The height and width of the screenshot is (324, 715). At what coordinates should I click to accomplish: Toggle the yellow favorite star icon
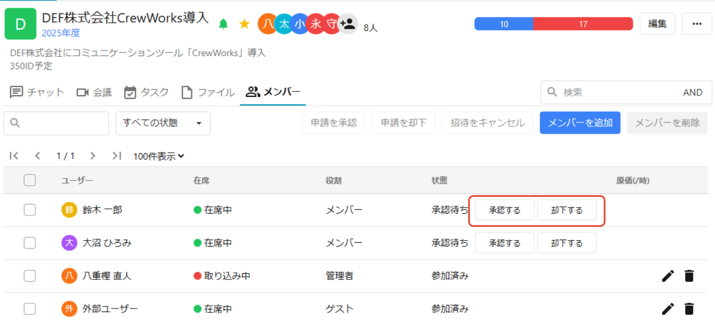click(x=244, y=24)
